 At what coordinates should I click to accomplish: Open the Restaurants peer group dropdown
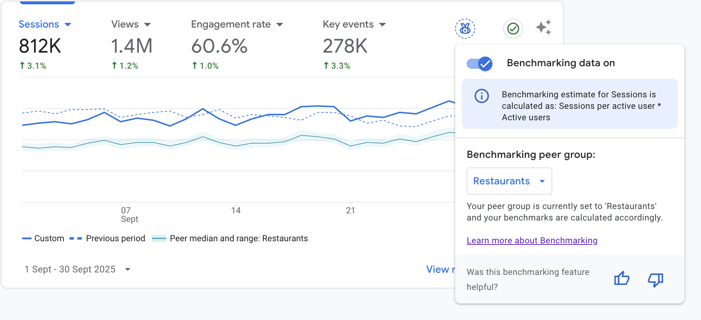click(509, 181)
